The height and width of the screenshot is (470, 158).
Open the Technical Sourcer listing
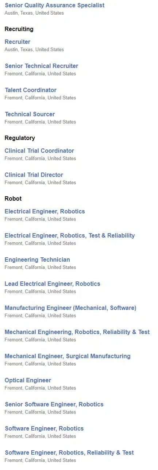(30, 114)
